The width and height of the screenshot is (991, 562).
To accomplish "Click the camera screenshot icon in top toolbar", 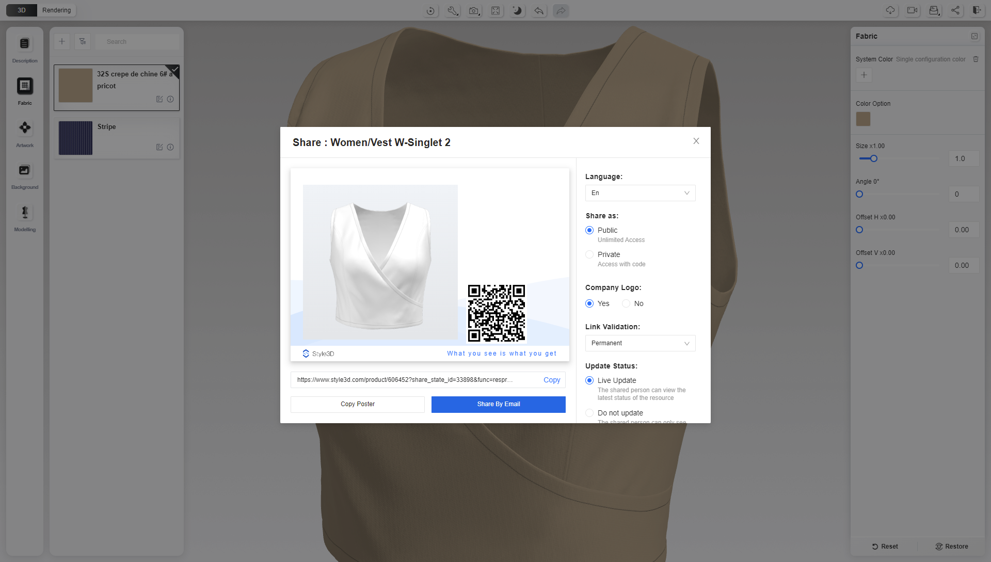I will (x=473, y=11).
